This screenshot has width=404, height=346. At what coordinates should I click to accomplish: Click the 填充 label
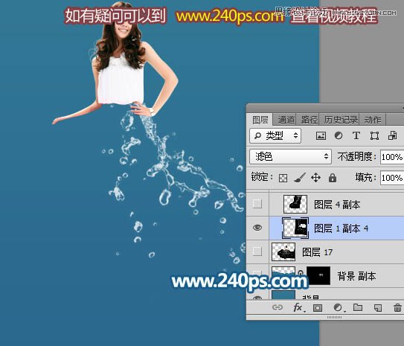coord(366,177)
